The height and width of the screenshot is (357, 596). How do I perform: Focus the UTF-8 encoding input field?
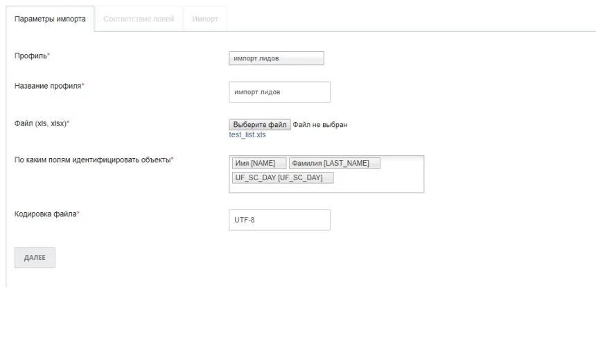pyautogui.click(x=279, y=220)
